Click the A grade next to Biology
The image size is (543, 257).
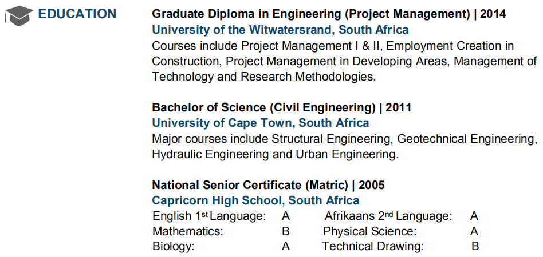click(285, 247)
